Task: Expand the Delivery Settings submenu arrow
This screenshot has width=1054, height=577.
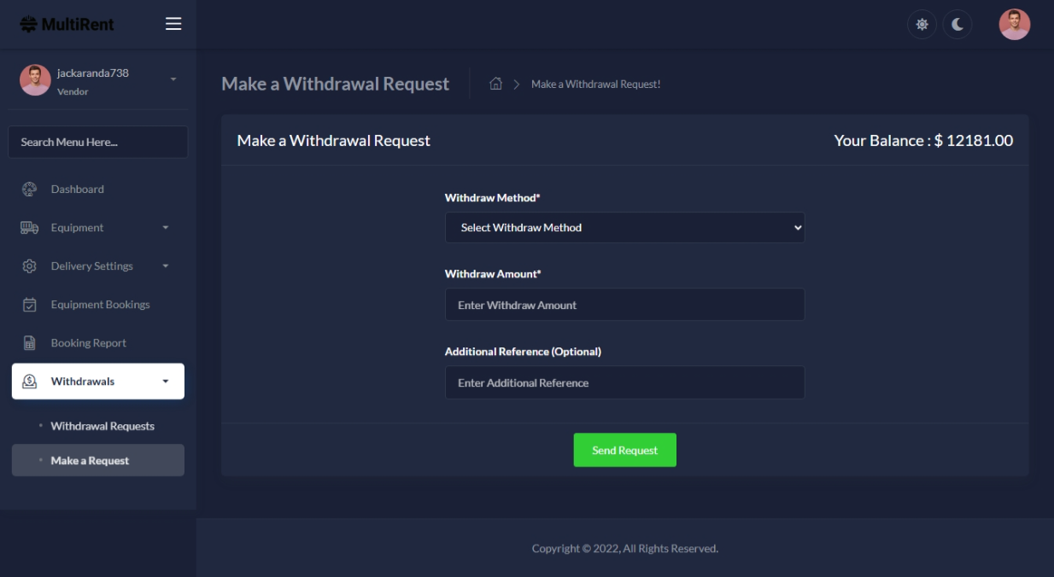Action: pos(166,266)
